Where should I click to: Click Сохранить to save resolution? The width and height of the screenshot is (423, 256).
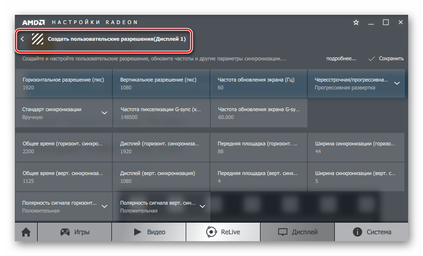[386, 59]
